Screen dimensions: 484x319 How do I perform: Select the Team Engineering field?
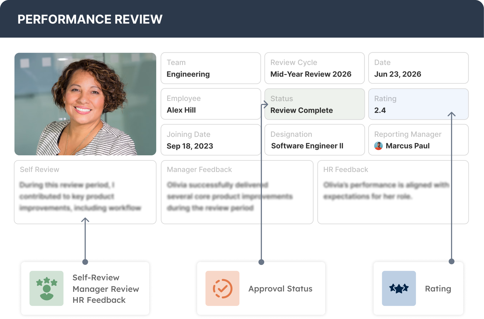tap(211, 68)
